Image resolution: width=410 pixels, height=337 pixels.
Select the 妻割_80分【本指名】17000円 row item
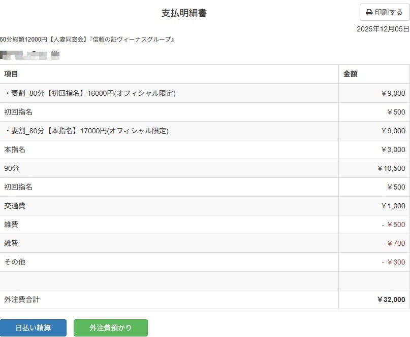pos(86,131)
